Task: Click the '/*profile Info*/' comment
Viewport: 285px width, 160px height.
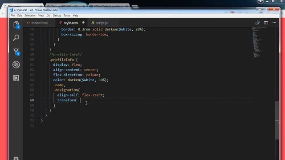Action: click(65, 55)
